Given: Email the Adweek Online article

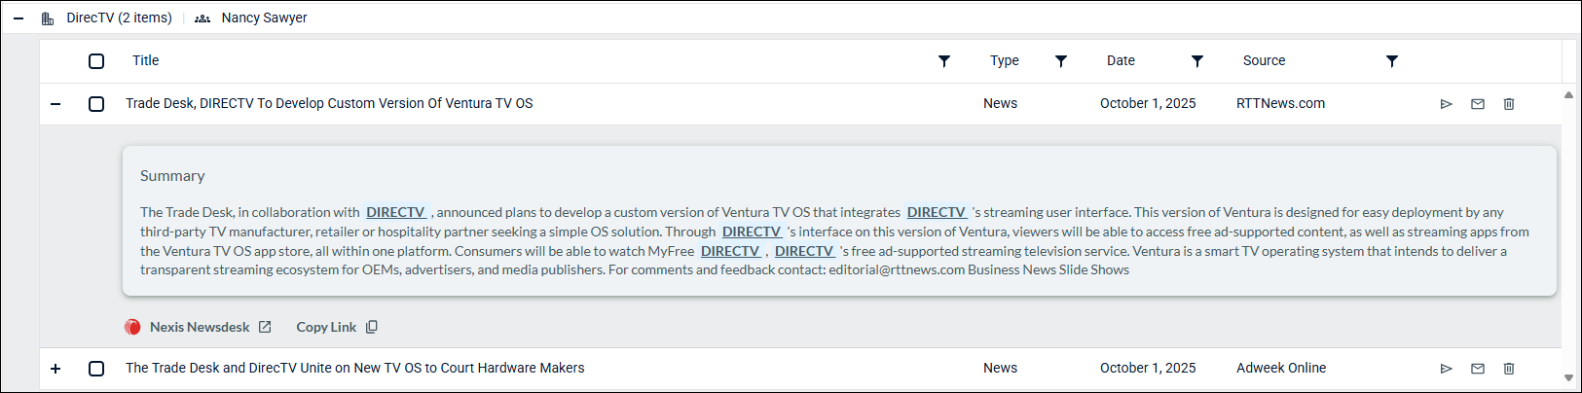Looking at the screenshot, I should click(1478, 369).
